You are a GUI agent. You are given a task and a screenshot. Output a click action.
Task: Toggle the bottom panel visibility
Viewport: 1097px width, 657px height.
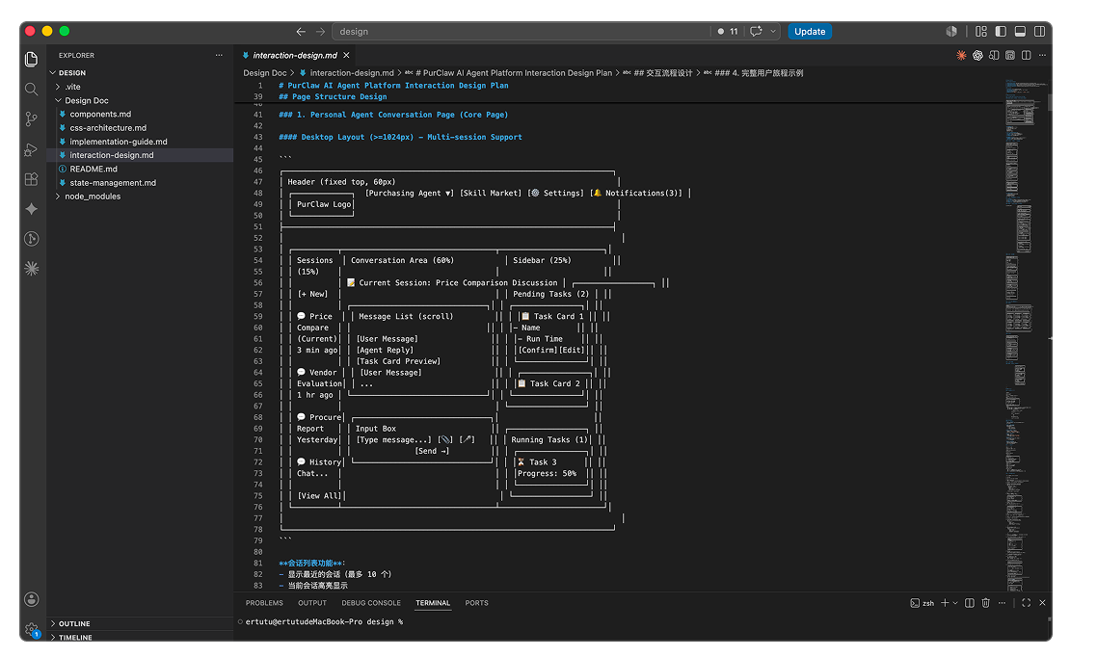[1021, 32]
